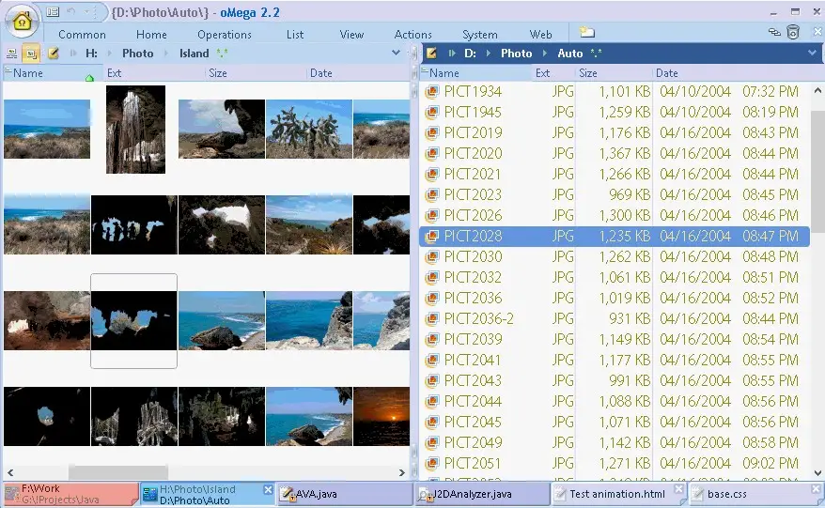Switch to the Test animation.html tab
Viewport: 825px width, 508px height.
617,494
